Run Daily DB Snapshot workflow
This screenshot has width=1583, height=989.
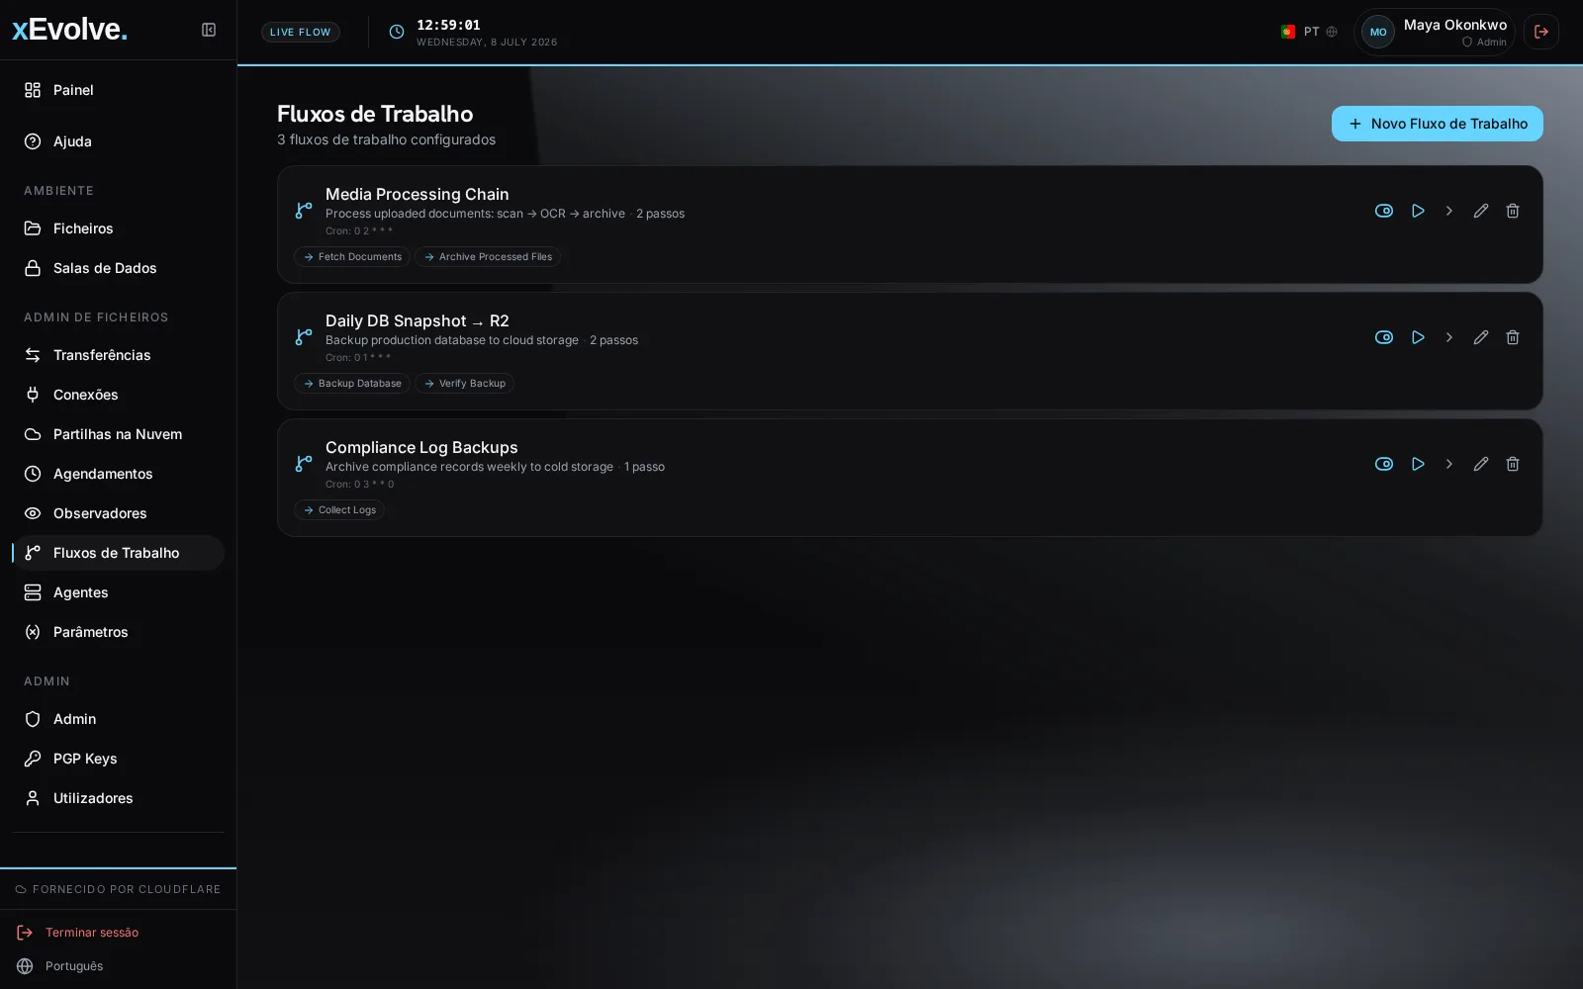coord(1418,337)
